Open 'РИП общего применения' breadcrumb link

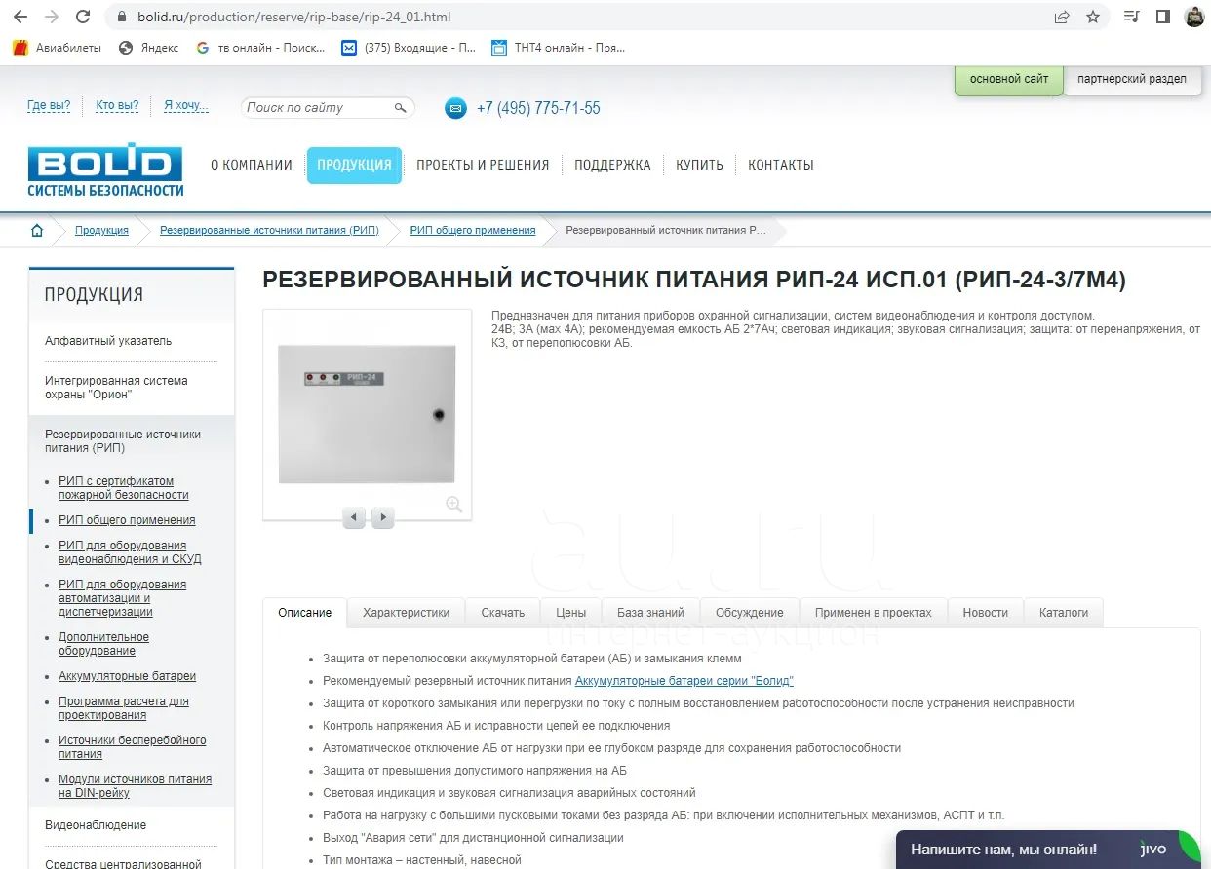(473, 231)
